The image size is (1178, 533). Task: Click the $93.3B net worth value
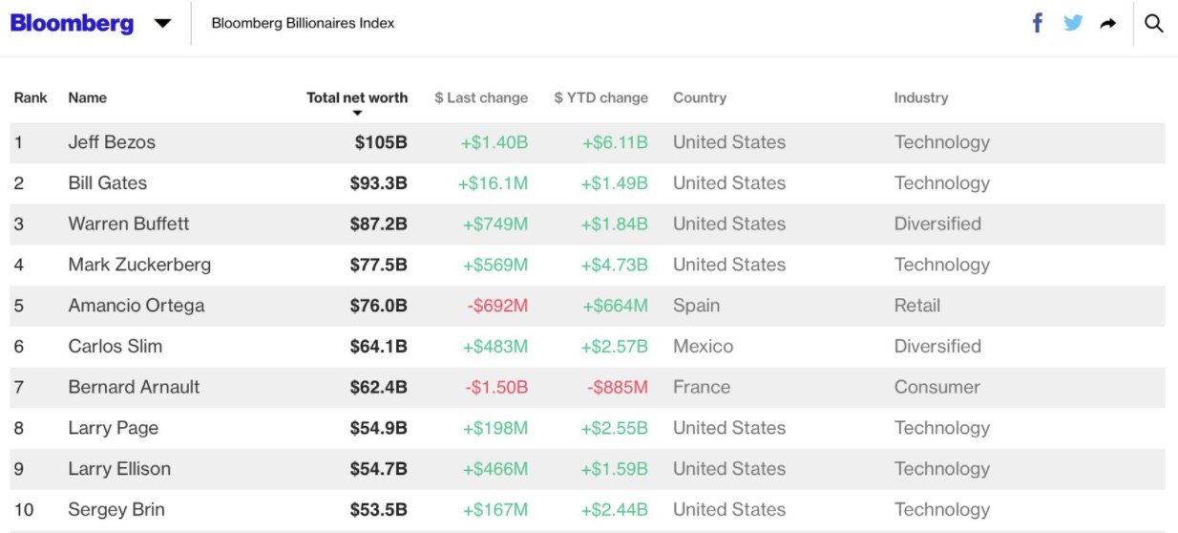click(x=379, y=183)
